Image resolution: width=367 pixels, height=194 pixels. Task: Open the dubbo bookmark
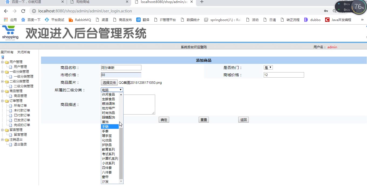(312, 20)
